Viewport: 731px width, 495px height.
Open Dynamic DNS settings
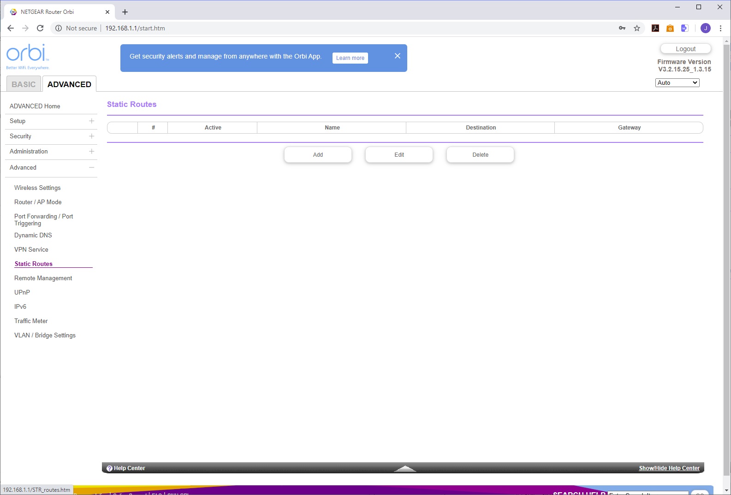point(33,235)
